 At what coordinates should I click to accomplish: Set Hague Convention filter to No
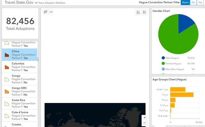(x=193, y=2)
